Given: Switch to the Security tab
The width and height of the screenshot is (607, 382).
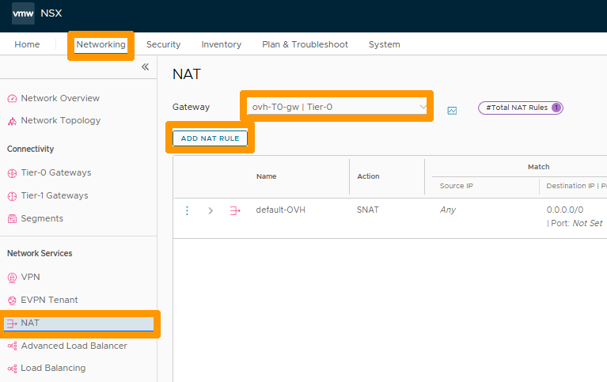Looking at the screenshot, I should click(x=163, y=45).
